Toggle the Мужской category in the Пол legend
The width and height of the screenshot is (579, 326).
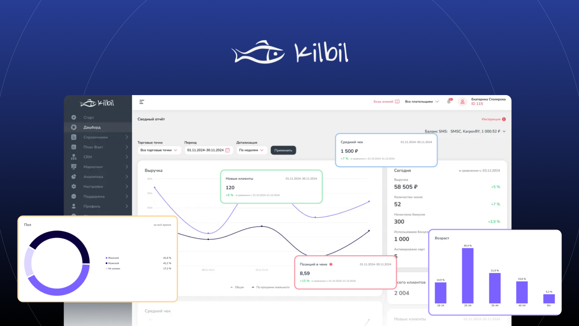(113, 263)
